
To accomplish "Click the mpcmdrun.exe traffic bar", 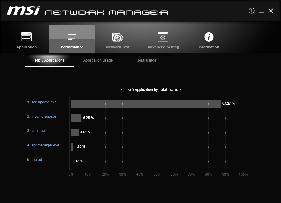I will 76,118.
